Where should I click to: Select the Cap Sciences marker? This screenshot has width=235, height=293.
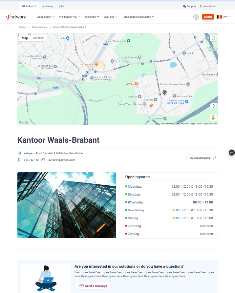[139, 57]
